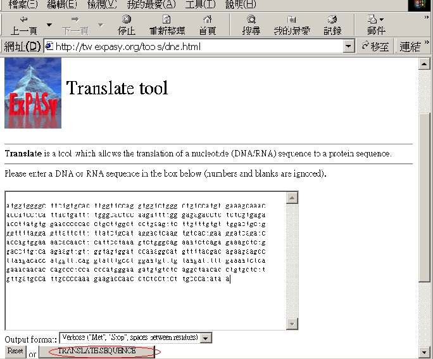Open the Search (搜尋) toolbar icon
Image resolution: width=433 pixels, height=359 pixels.
pyautogui.click(x=251, y=20)
